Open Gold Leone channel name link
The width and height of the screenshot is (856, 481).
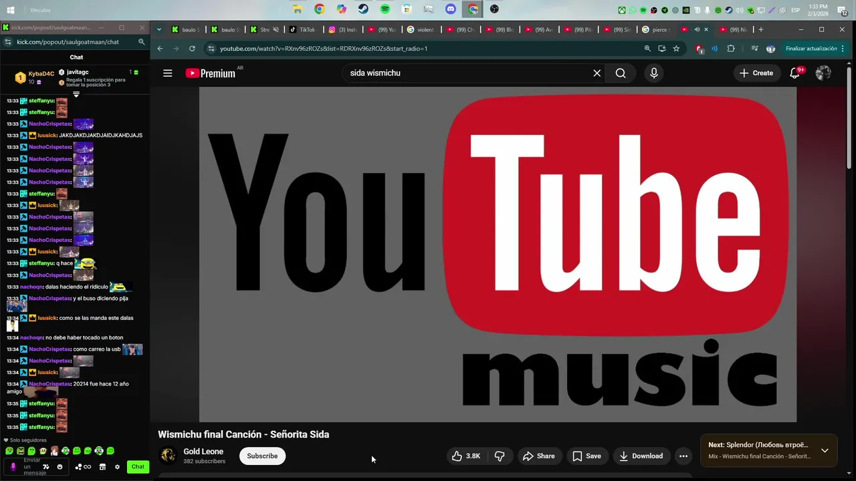pos(203,452)
